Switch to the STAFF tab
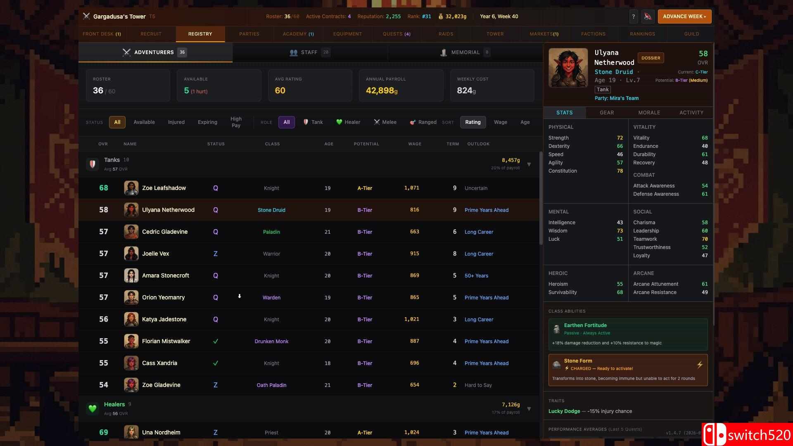The height and width of the screenshot is (446, 793). [x=310, y=52]
